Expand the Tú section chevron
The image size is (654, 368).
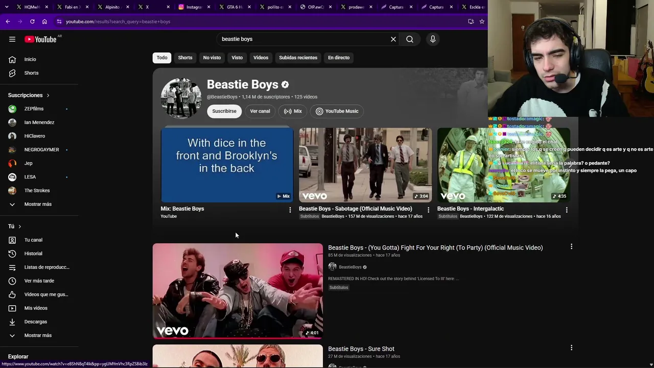20,226
